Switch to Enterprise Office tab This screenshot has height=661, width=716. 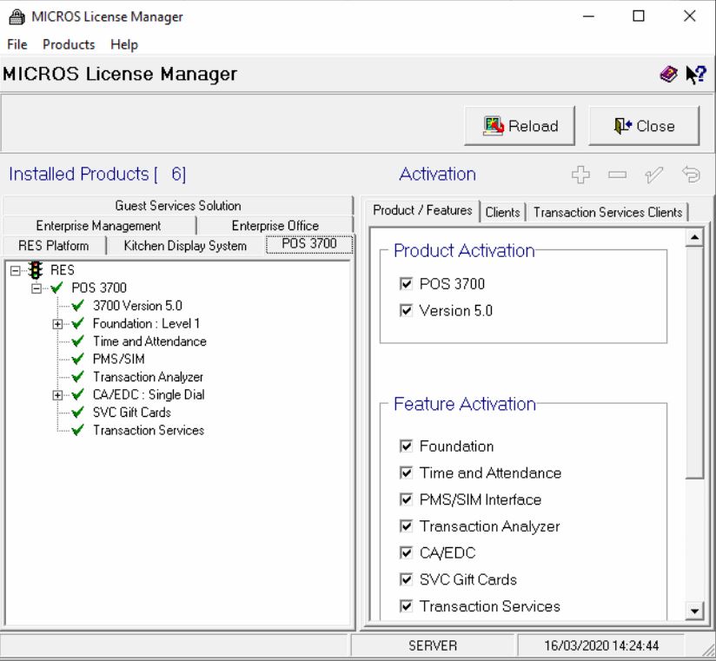click(275, 226)
